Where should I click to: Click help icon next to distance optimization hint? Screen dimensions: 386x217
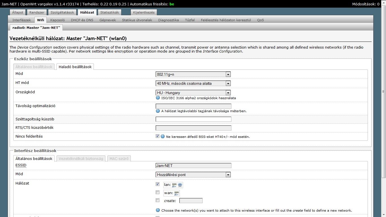tap(158, 111)
